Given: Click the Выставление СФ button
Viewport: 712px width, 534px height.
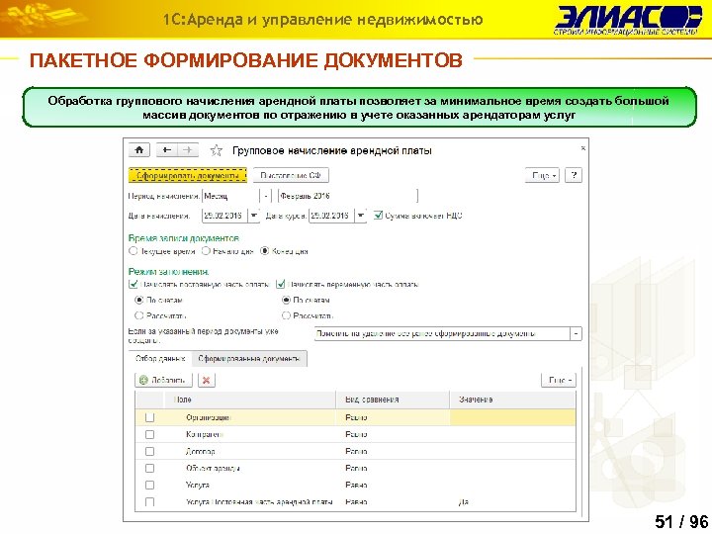Looking at the screenshot, I should pyautogui.click(x=291, y=175).
